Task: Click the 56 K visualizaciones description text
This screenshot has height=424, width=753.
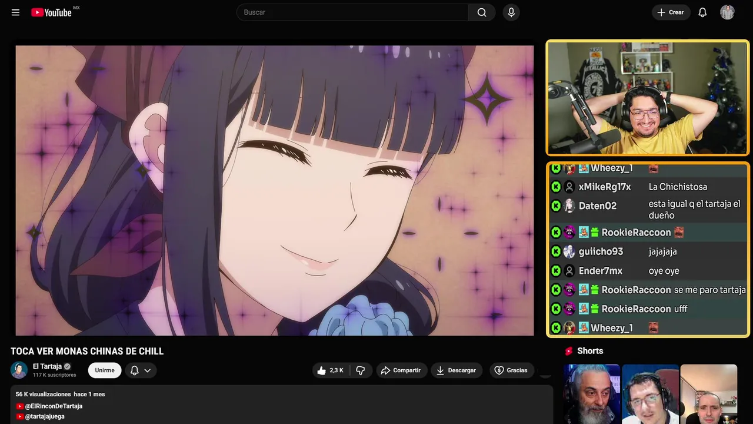Action: click(43, 394)
